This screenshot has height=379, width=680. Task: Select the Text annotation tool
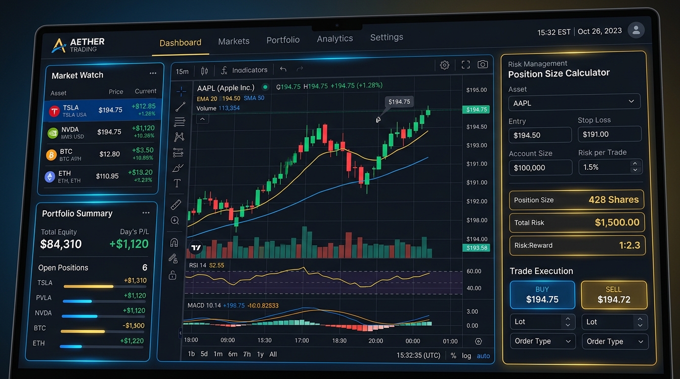pyautogui.click(x=177, y=184)
